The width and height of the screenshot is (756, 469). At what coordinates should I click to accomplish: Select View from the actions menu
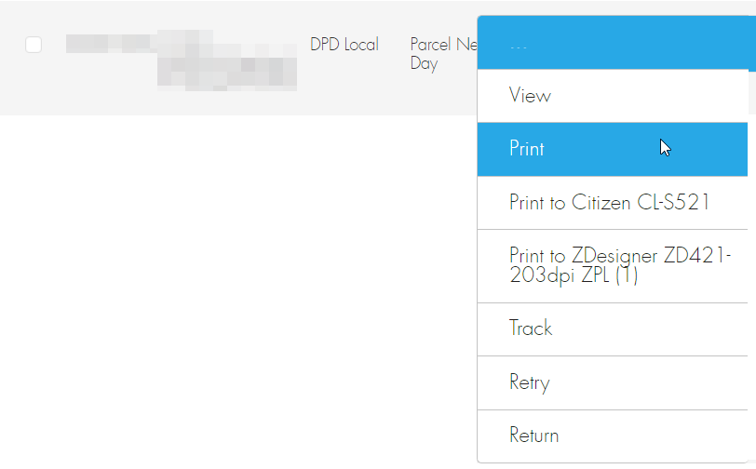(613, 96)
